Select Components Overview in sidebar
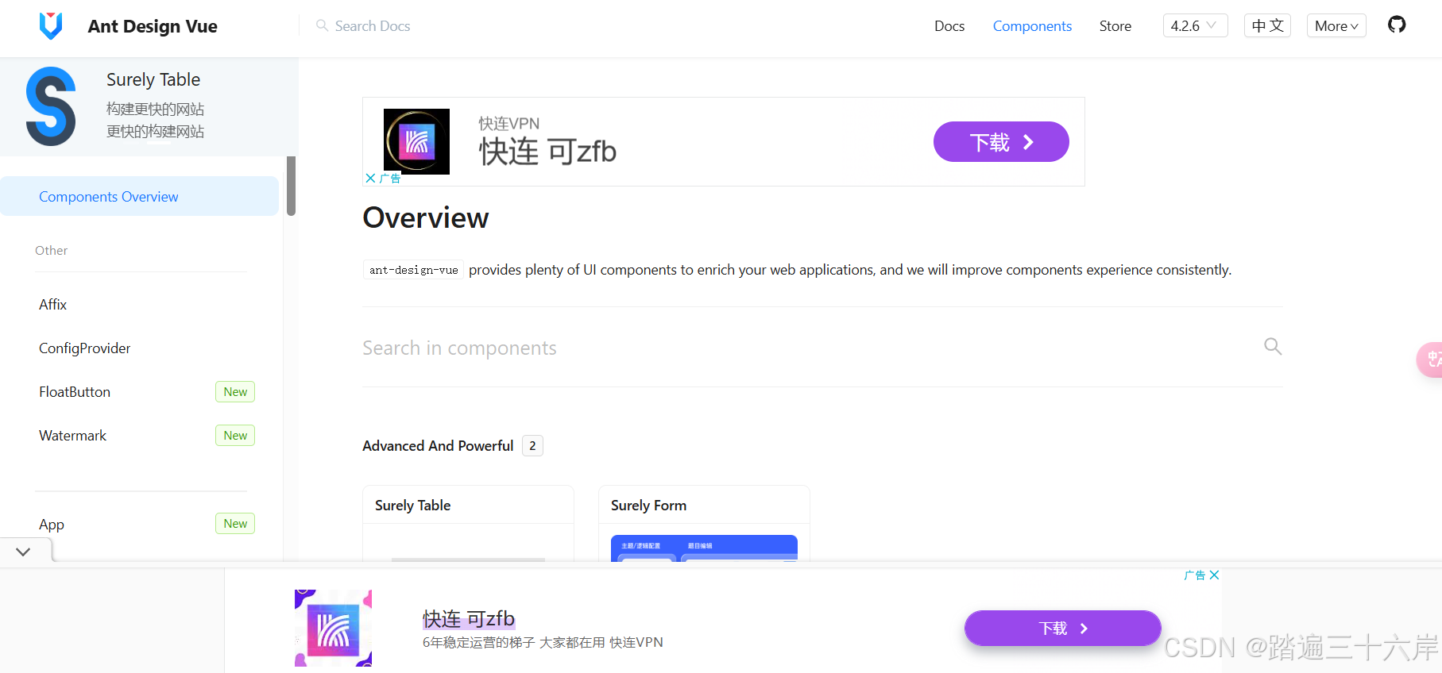The width and height of the screenshot is (1442, 673). (139, 196)
